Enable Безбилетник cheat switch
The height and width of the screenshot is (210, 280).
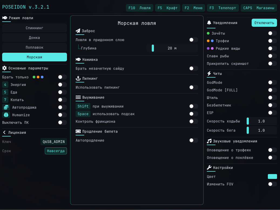[x=272, y=105]
